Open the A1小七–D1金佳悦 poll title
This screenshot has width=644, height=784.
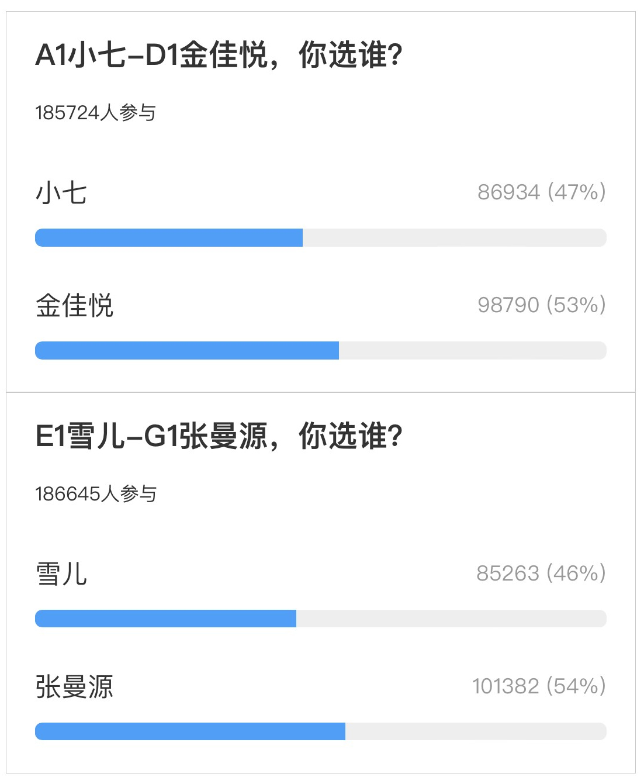[219, 56]
